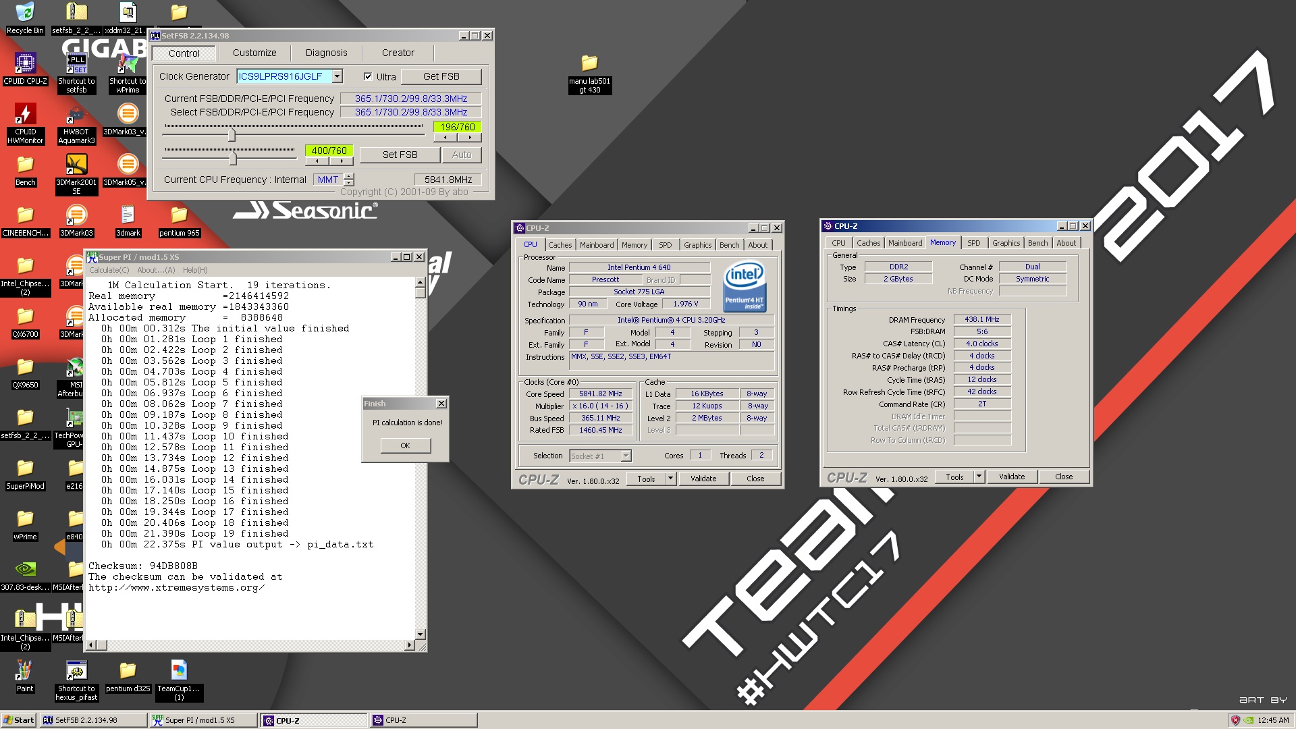
Task: Click the Select FSB/DDR/PCI-E/PCI Frequency field
Action: click(x=410, y=112)
